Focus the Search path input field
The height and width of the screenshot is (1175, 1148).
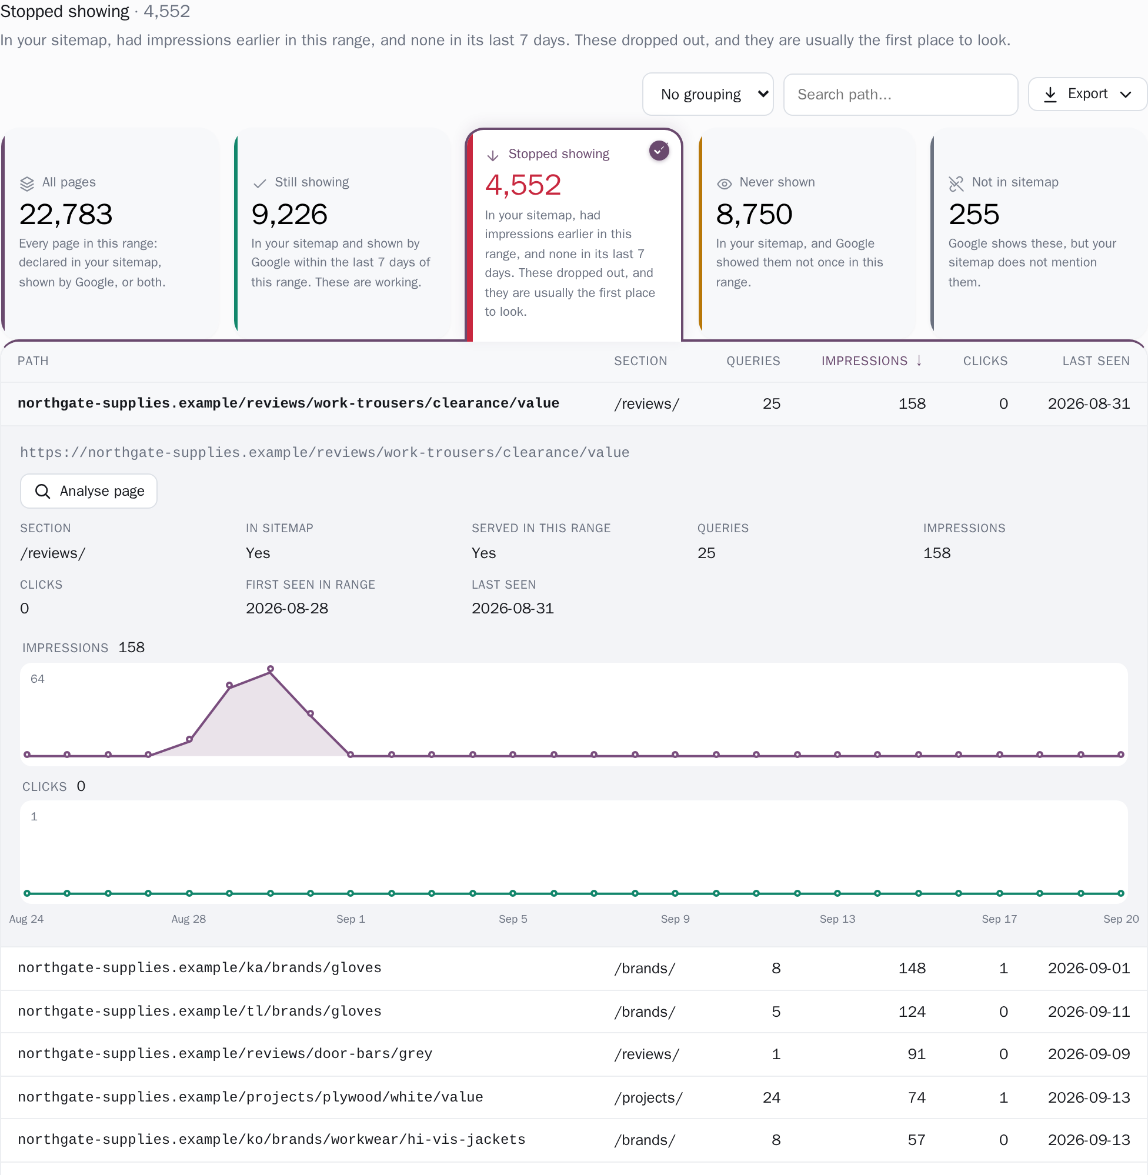pyautogui.click(x=900, y=94)
